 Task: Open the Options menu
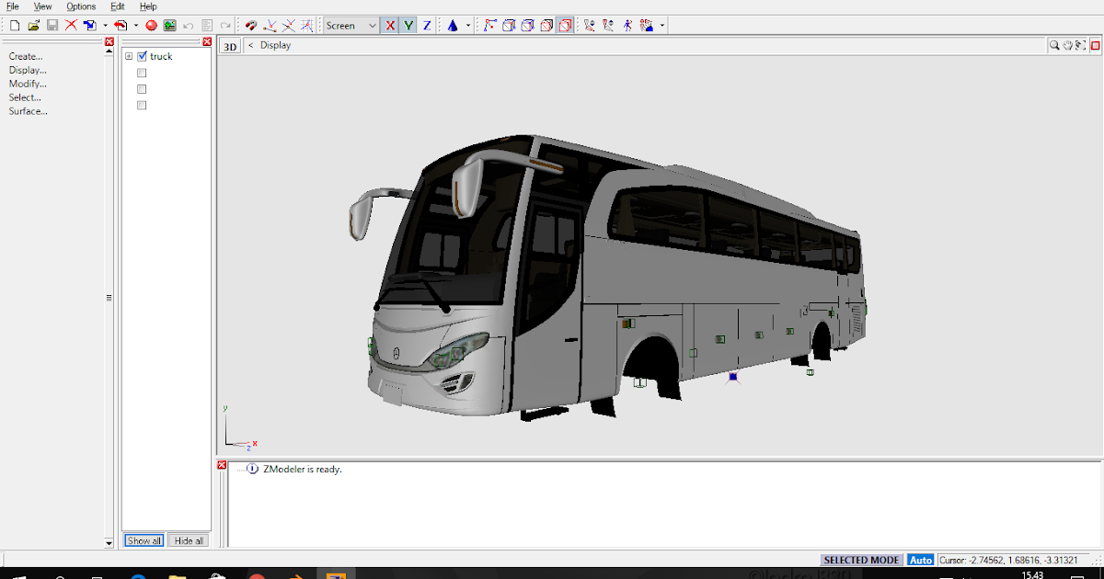[81, 6]
